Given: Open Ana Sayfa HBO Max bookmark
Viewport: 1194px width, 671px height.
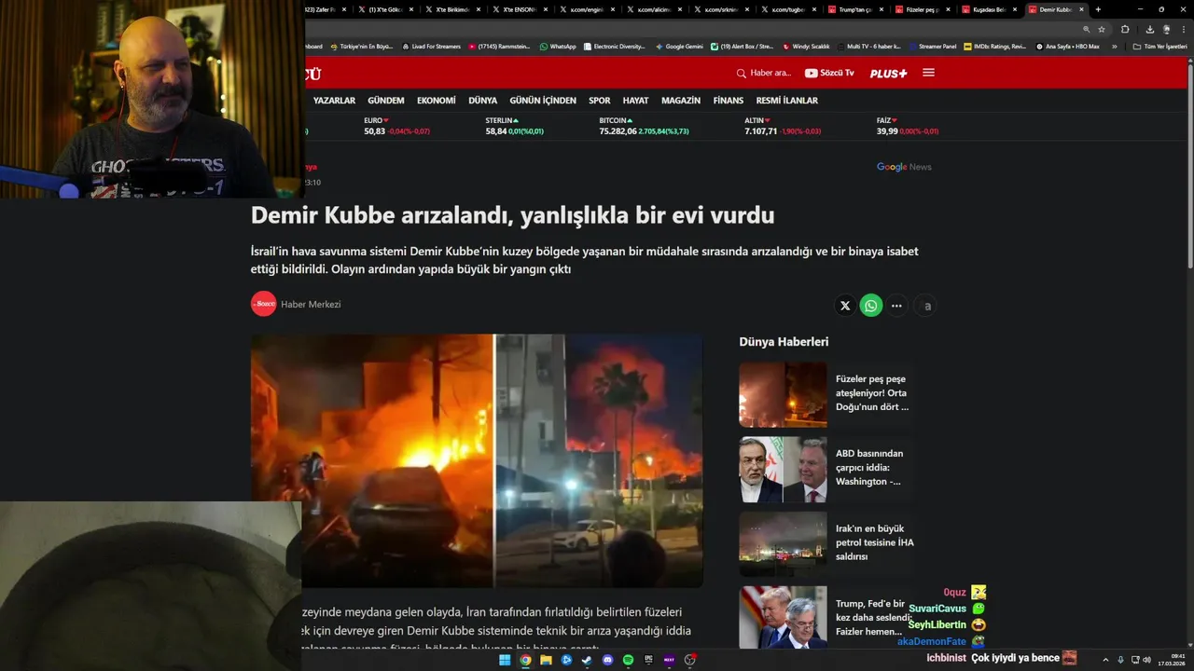Looking at the screenshot, I should 1068,47.
